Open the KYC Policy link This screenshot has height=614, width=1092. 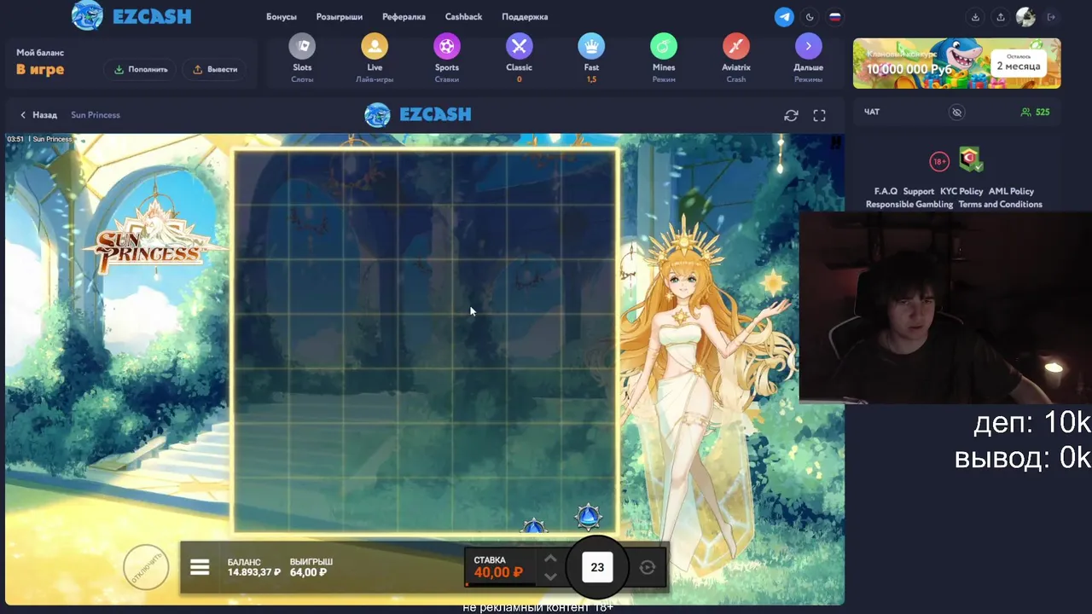[x=961, y=192]
